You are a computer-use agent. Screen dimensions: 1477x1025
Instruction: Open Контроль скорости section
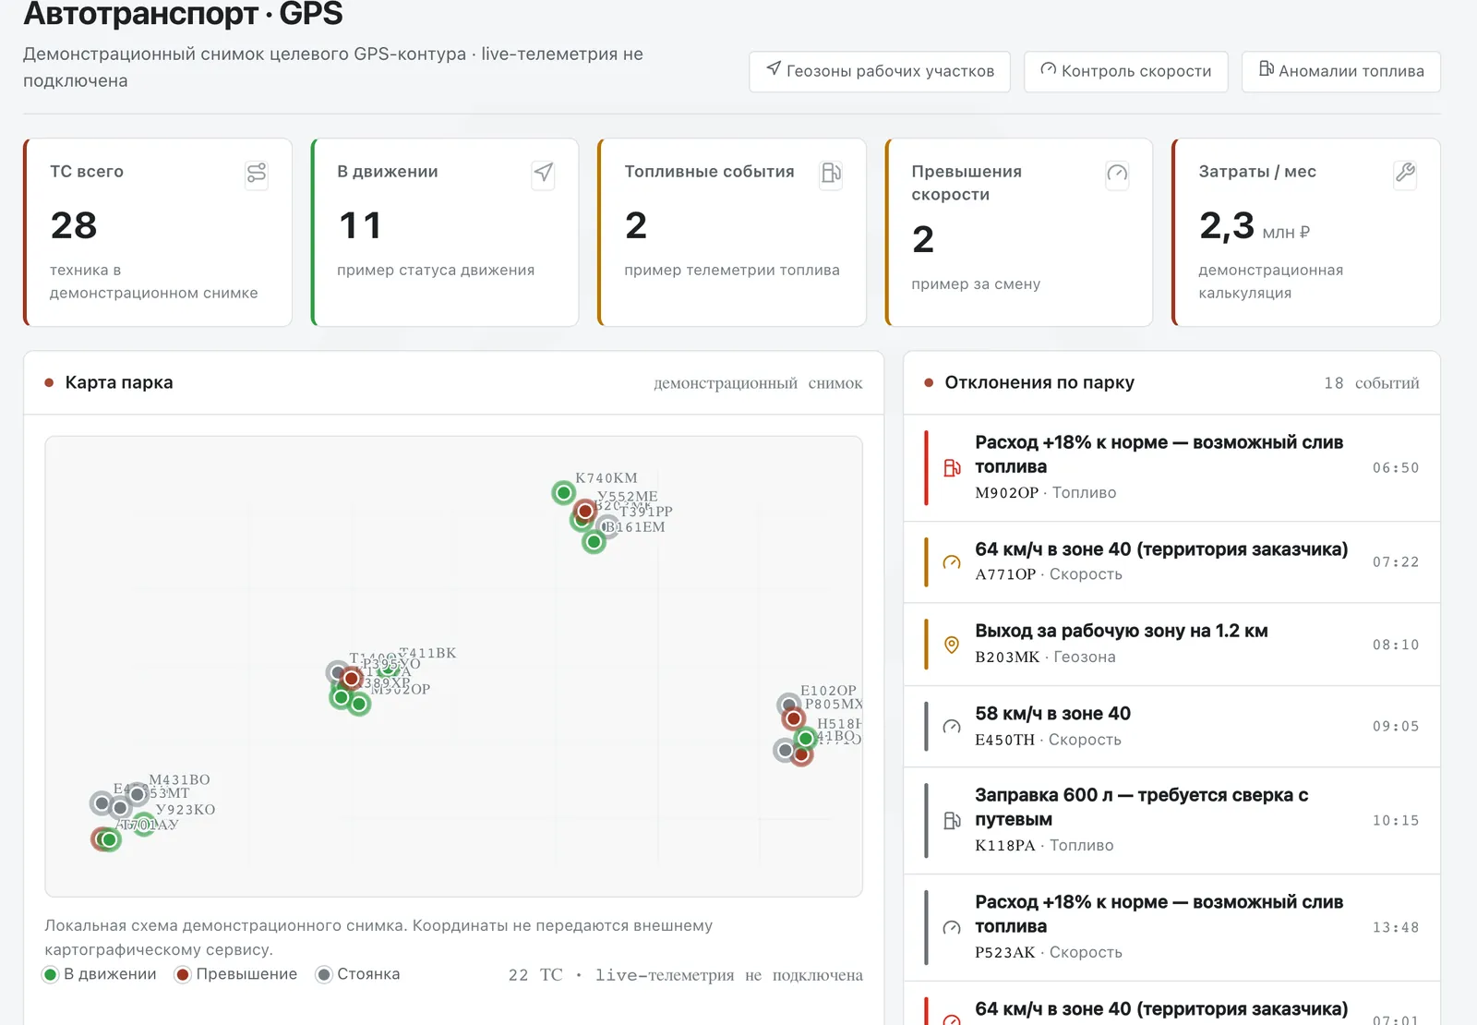(1125, 71)
